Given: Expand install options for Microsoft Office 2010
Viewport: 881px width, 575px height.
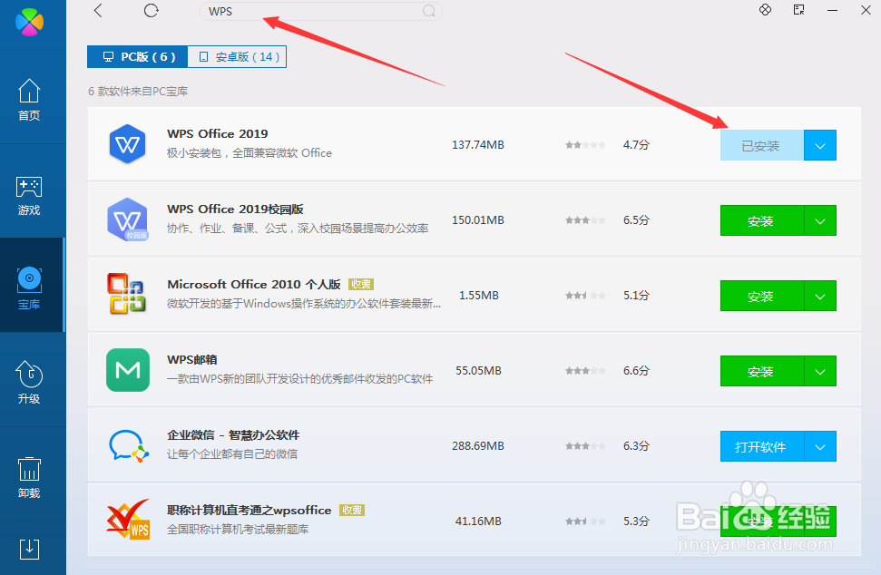Looking at the screenshot, I should tap(820, 296).
